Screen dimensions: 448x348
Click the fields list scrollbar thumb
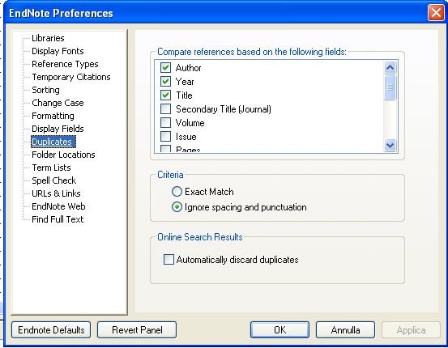[390, 87]
